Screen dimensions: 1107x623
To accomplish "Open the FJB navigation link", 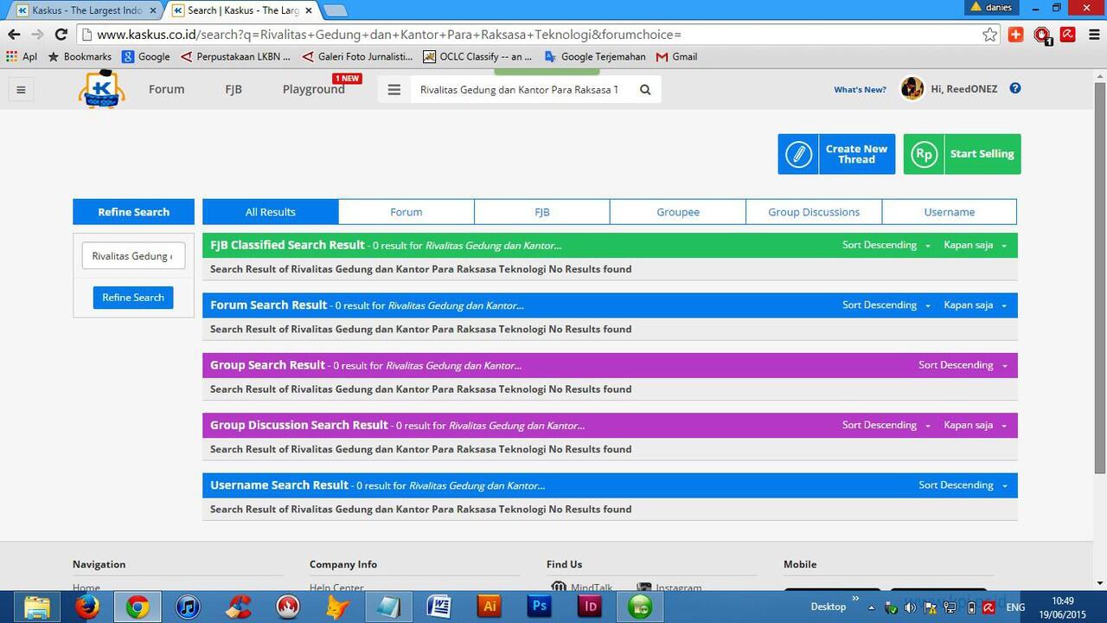I will pyautogui.click(x=234, y=89).
